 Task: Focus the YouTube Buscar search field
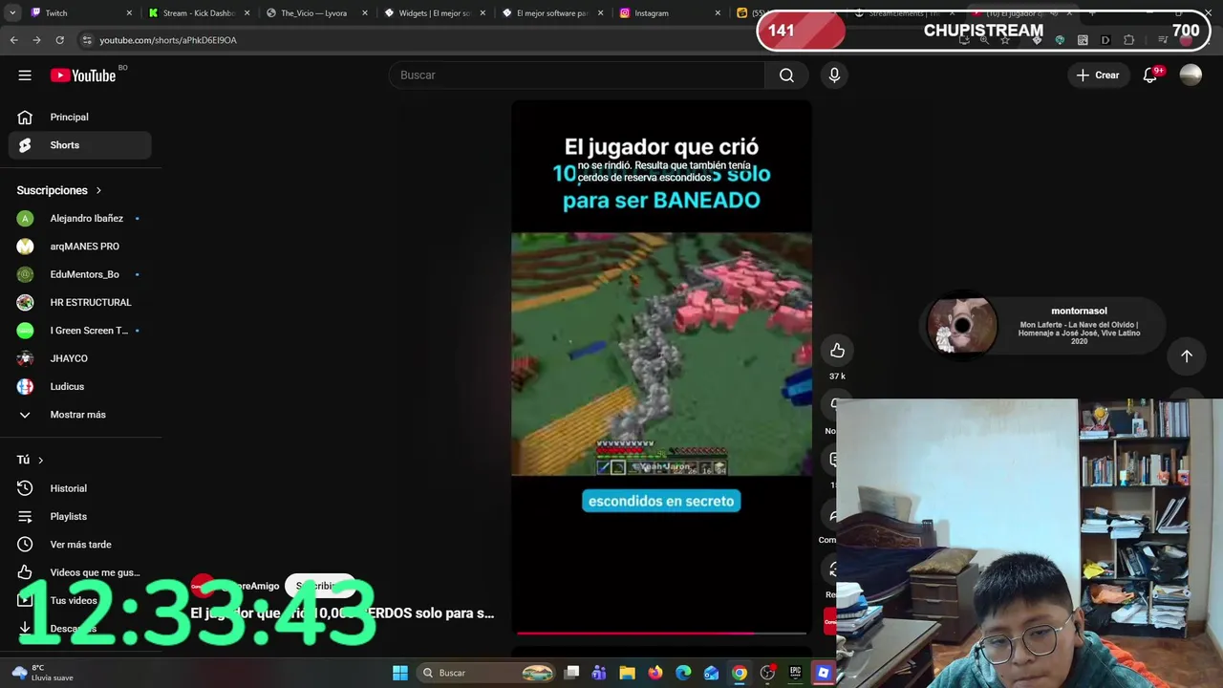tap(577, 75)
